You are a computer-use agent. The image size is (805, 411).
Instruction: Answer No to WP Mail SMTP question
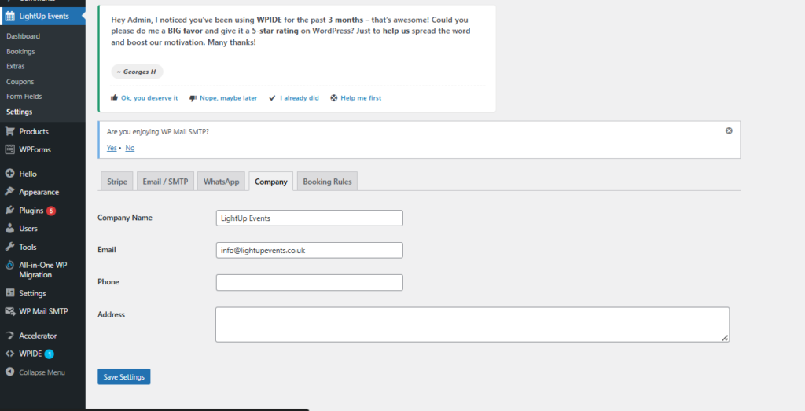130,148
